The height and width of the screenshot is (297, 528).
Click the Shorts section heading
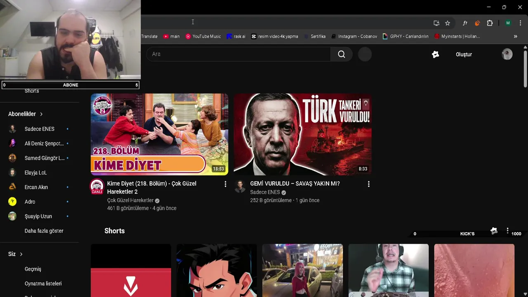(114, 231)
